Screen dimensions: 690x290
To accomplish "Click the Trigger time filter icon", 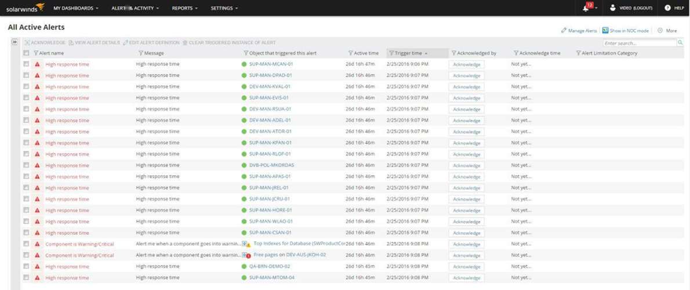I will [391, 53].
